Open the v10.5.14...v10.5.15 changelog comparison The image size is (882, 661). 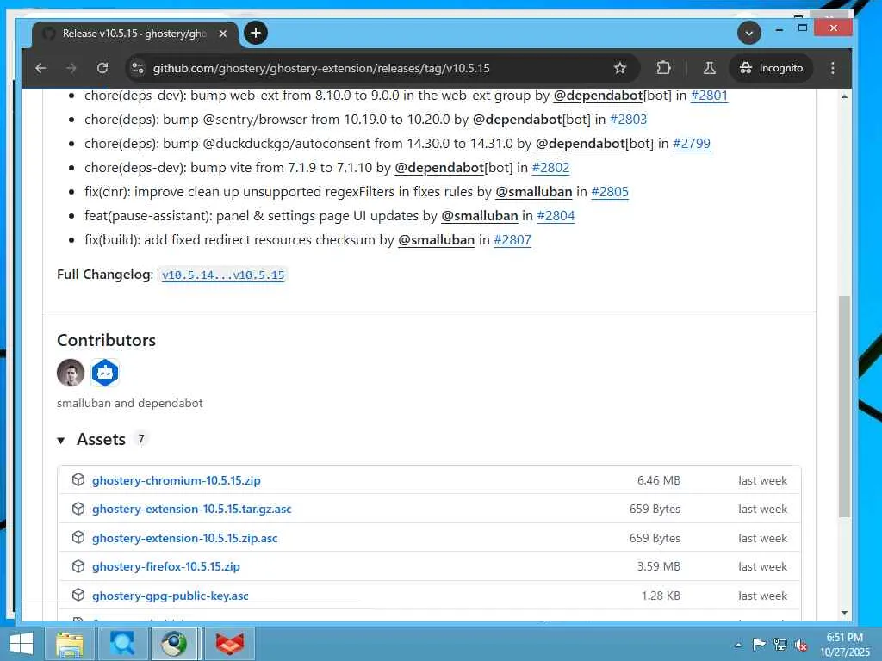click(223, 275)
